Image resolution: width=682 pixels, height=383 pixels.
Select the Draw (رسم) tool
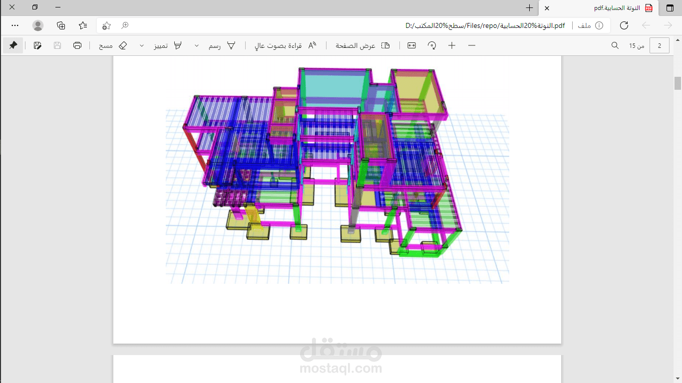(x=222, y=45)
